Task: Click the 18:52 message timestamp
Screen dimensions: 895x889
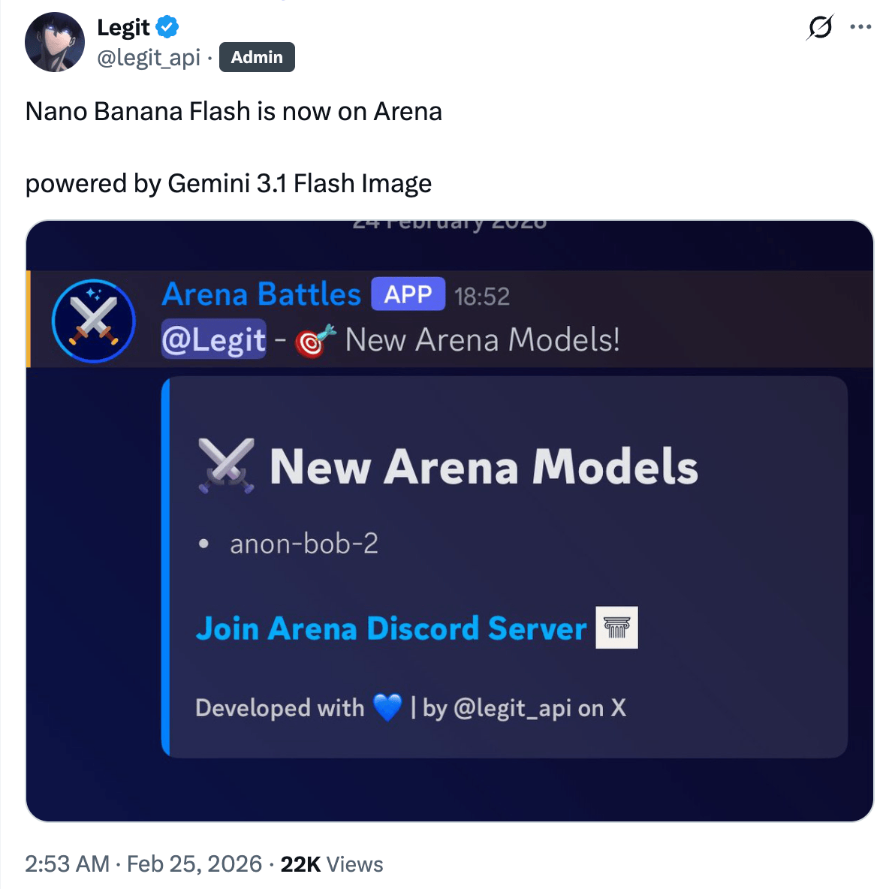Action: pyautogui.click(x=482, y=297)
